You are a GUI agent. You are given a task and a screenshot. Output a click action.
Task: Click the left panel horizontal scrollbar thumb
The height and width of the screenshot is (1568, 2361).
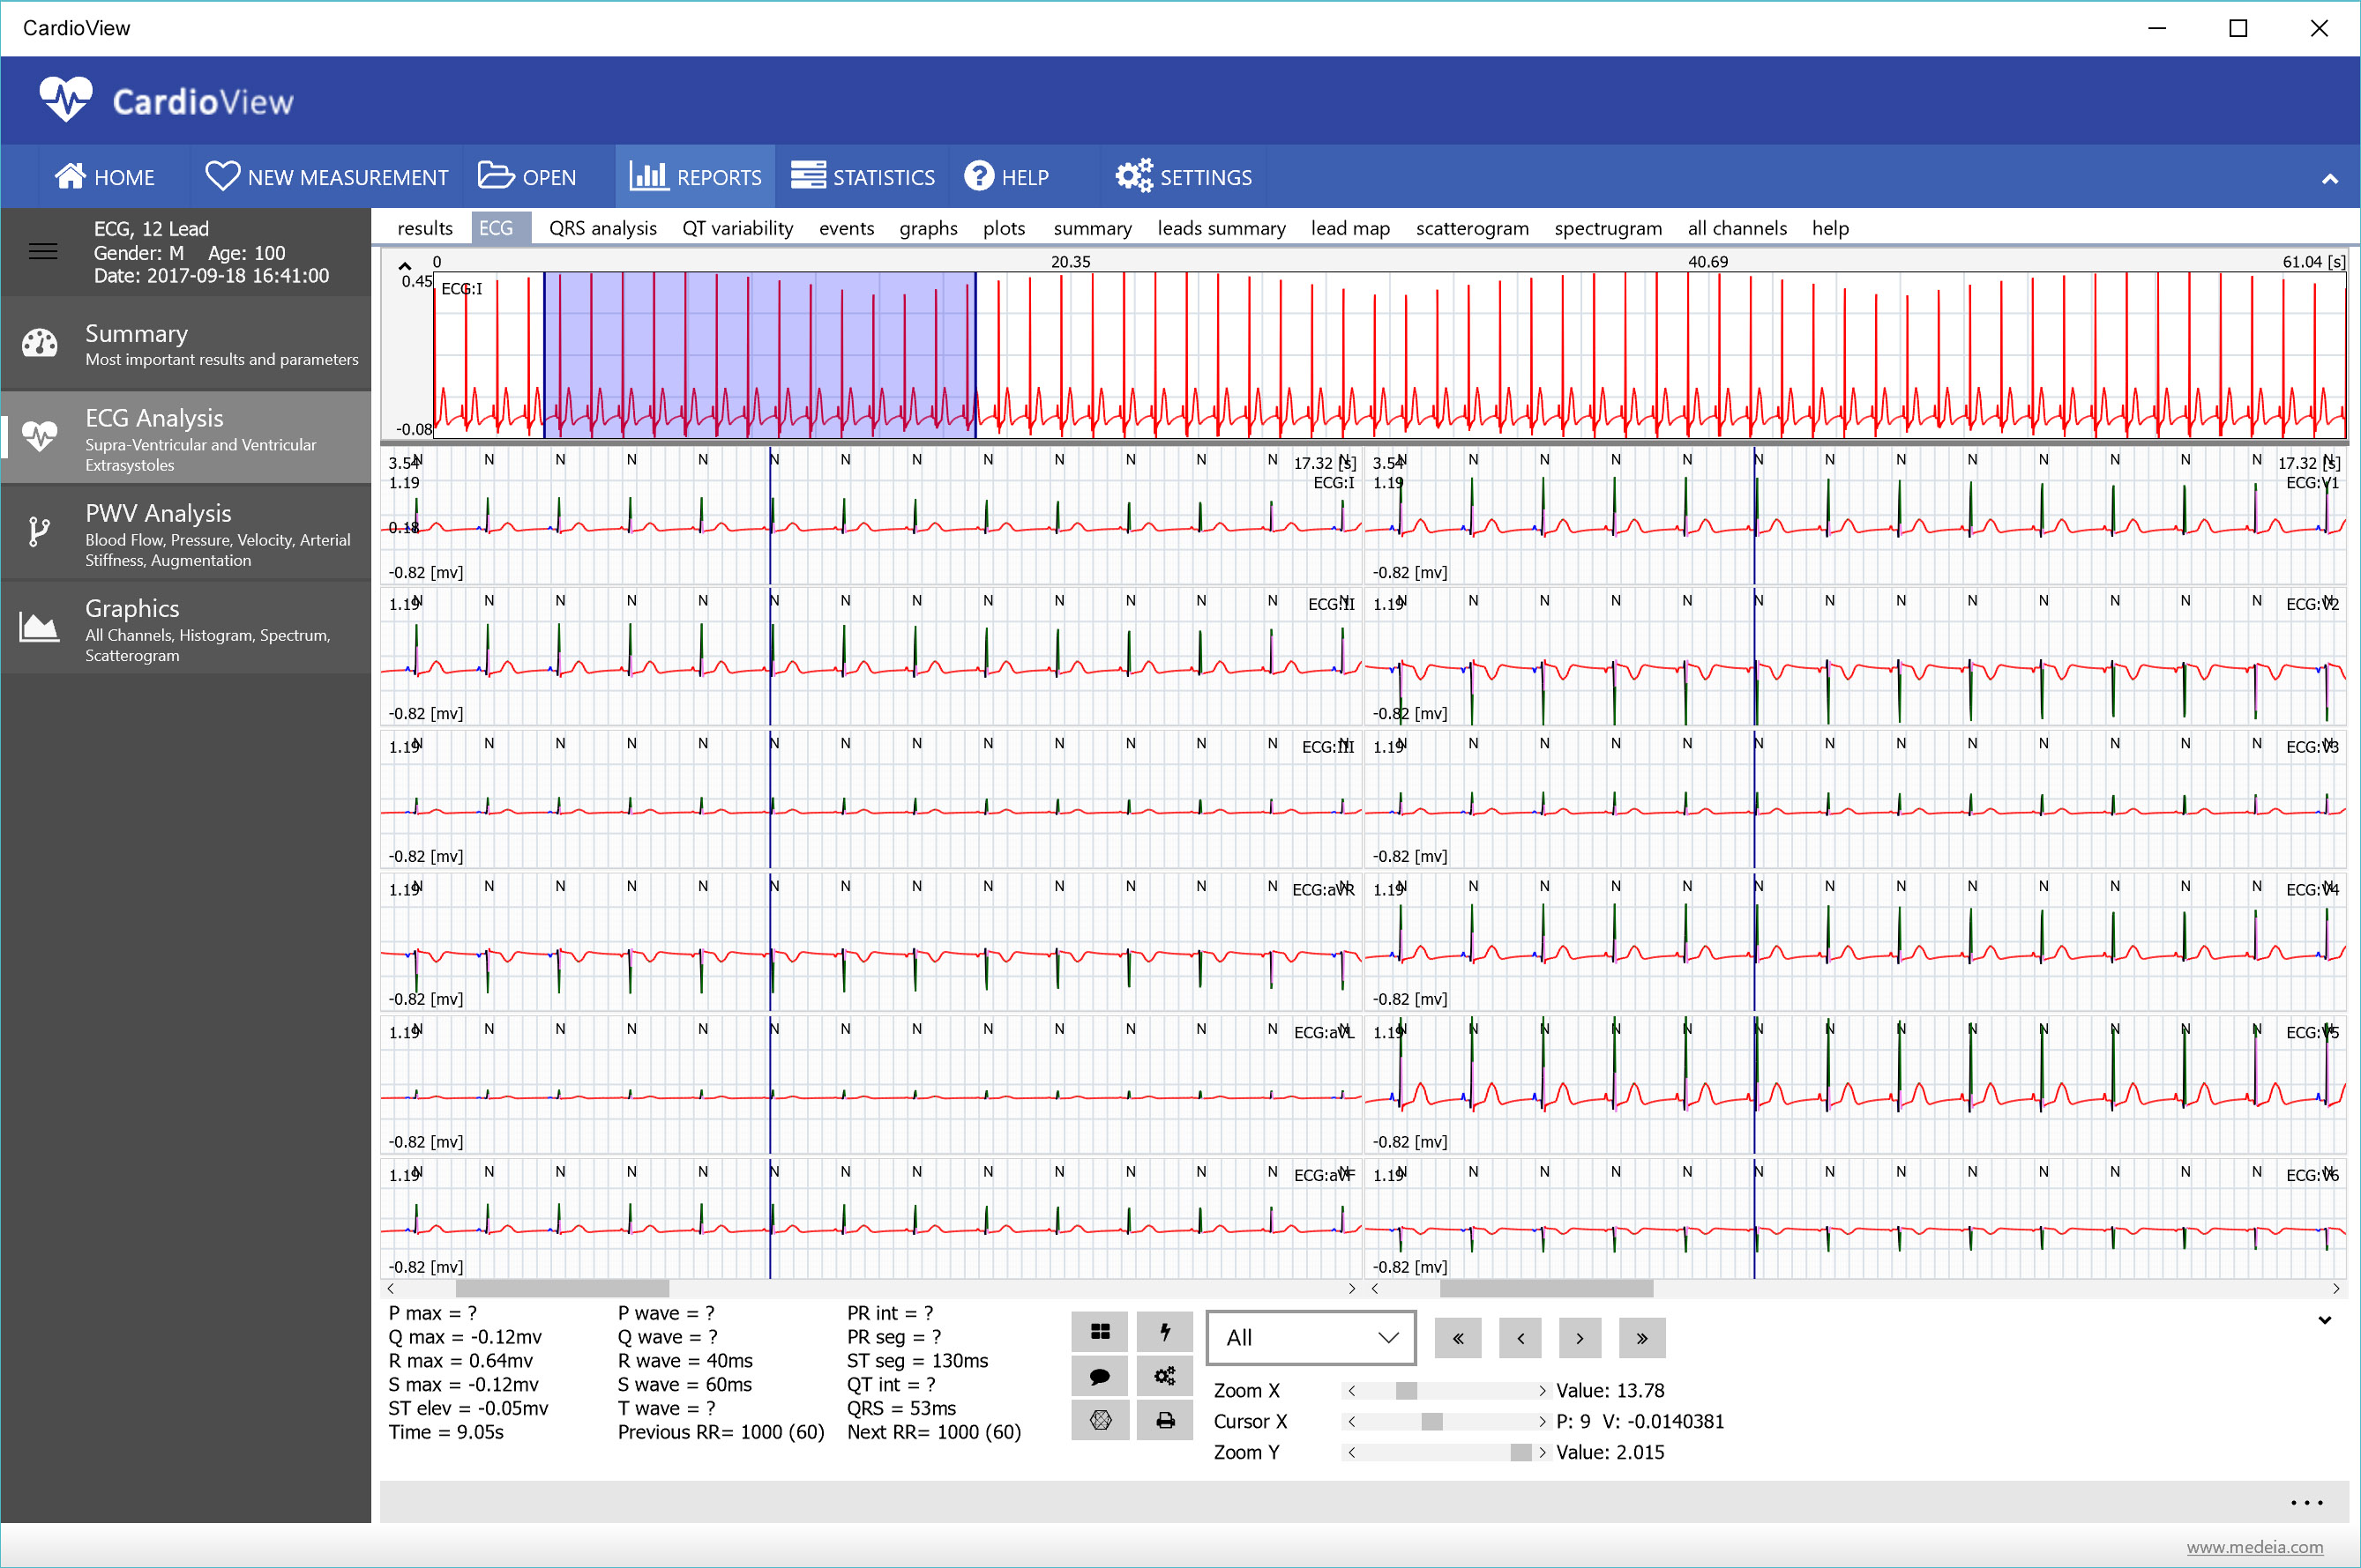[x=562, y=1289]
